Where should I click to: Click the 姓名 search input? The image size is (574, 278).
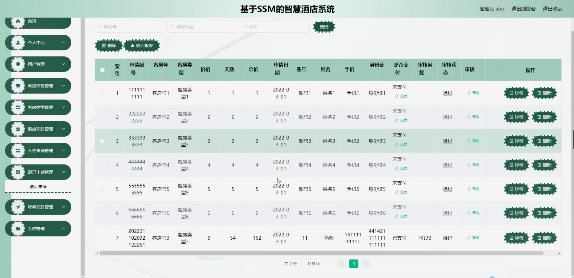point(275,27)
